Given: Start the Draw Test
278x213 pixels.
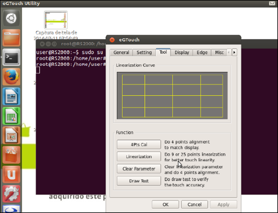Looking at the screenshot, I should click(139, 181).
